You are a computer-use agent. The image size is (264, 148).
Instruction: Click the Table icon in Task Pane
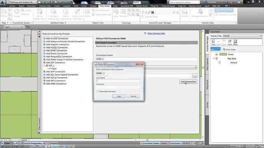224,42
